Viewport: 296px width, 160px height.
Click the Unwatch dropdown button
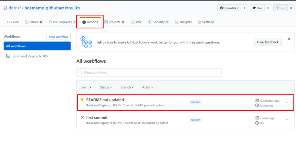229,8
